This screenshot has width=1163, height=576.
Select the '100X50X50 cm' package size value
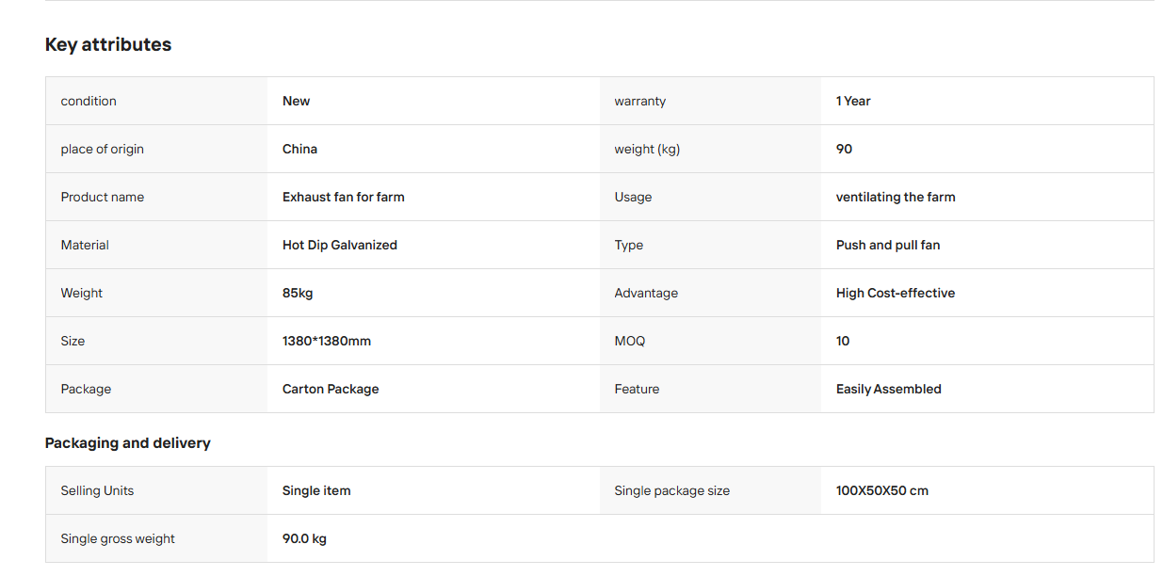882,490
